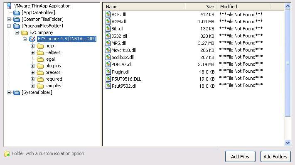Expand the SystemFolder tree node
This screenshot has height=165, width=295.
tap(9, 92)
